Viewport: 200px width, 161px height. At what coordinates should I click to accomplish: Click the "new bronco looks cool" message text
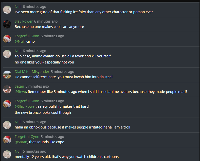coord(43,112)
